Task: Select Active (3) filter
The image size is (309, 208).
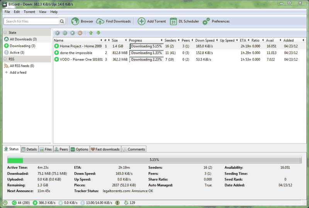Action: (x=27, y=52)
